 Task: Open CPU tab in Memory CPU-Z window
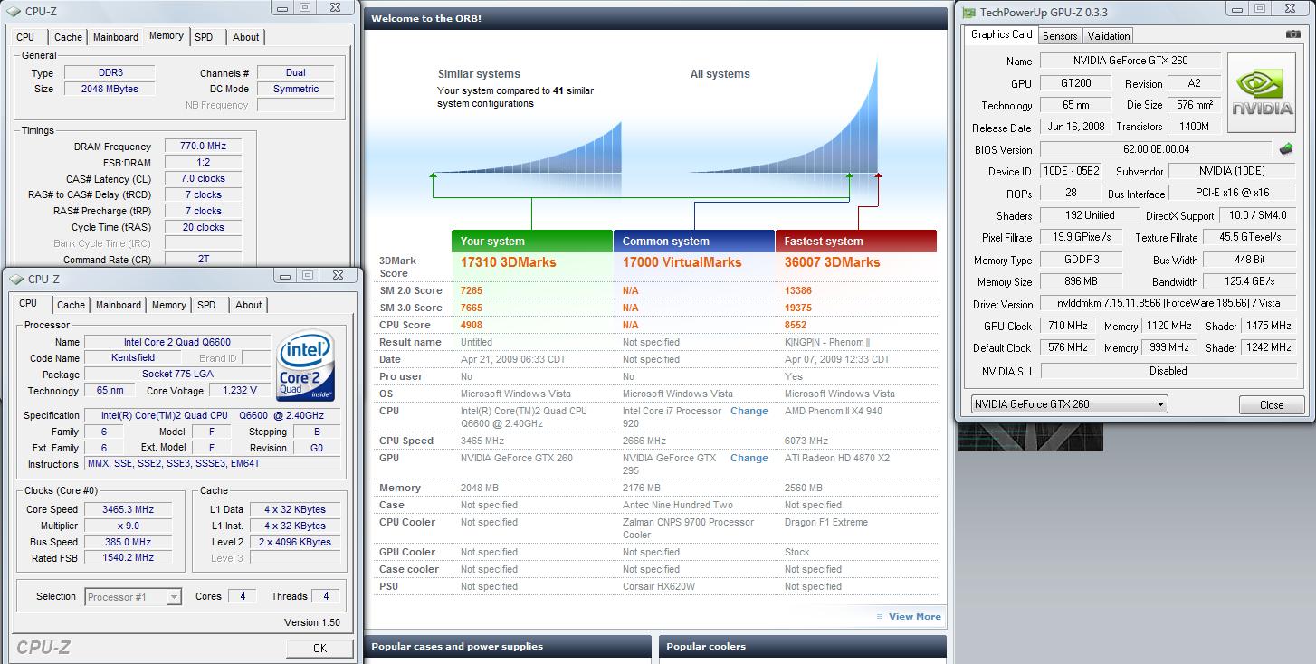click(25, 37)
